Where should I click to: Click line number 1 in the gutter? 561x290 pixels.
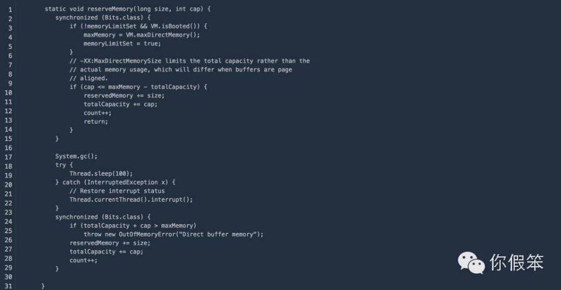(10, 10)
